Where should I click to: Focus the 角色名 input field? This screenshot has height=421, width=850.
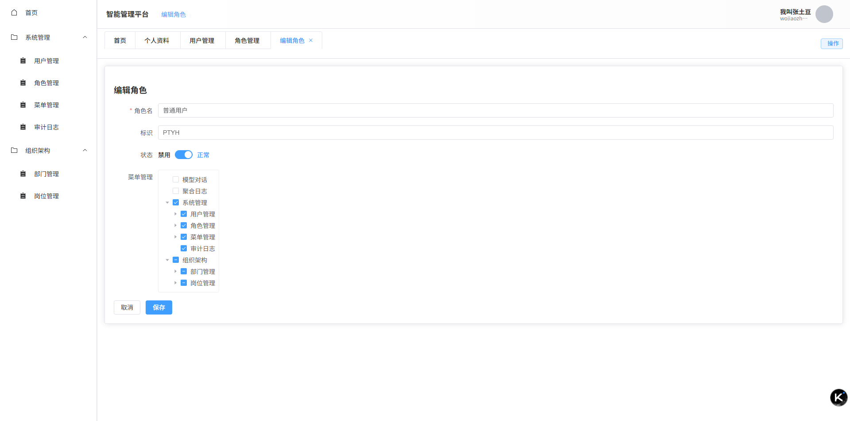point(495,110)
